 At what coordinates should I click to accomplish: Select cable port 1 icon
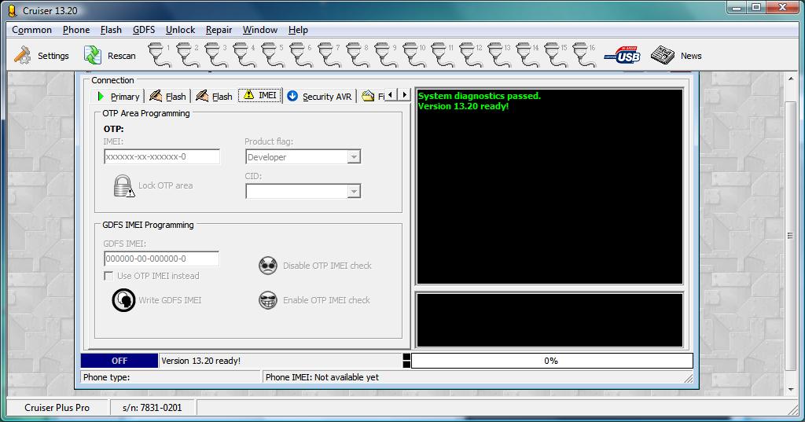[x=159, y=55]
